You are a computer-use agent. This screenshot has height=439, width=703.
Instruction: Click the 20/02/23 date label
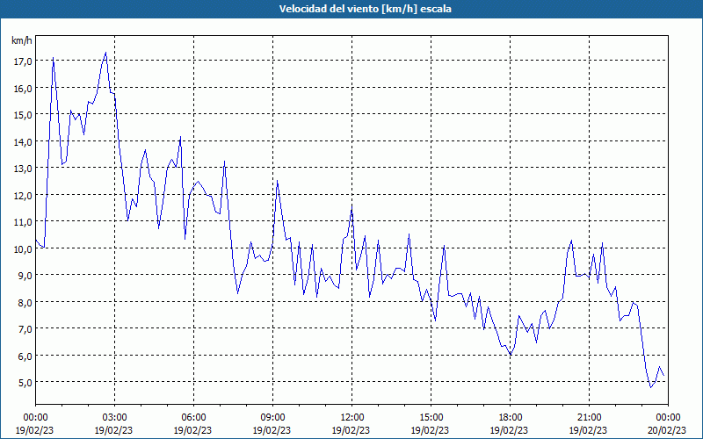(667, 430)
